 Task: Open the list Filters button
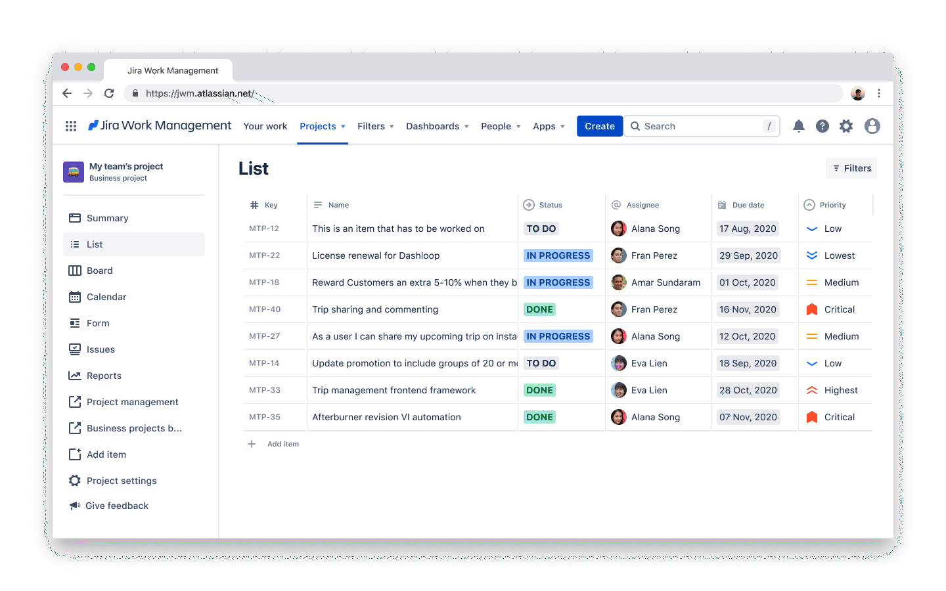[x=851, y=168]
